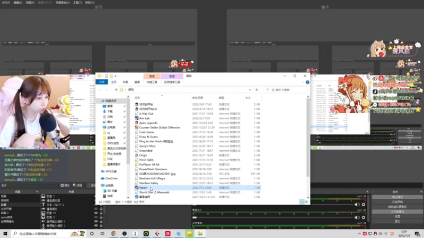
Task: Click OBS 退出 exit button
Action: point(397,221)
